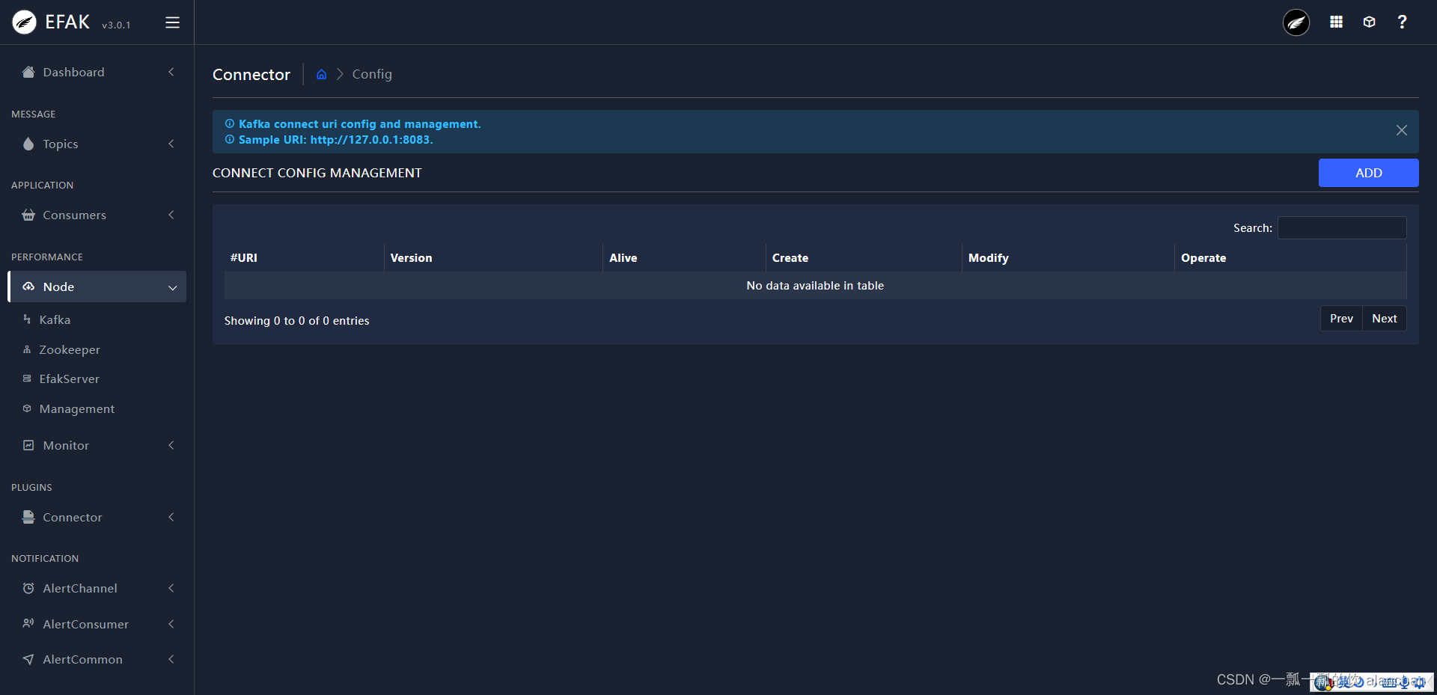
Task: Sort table by Create column
Action: point(864,258)
